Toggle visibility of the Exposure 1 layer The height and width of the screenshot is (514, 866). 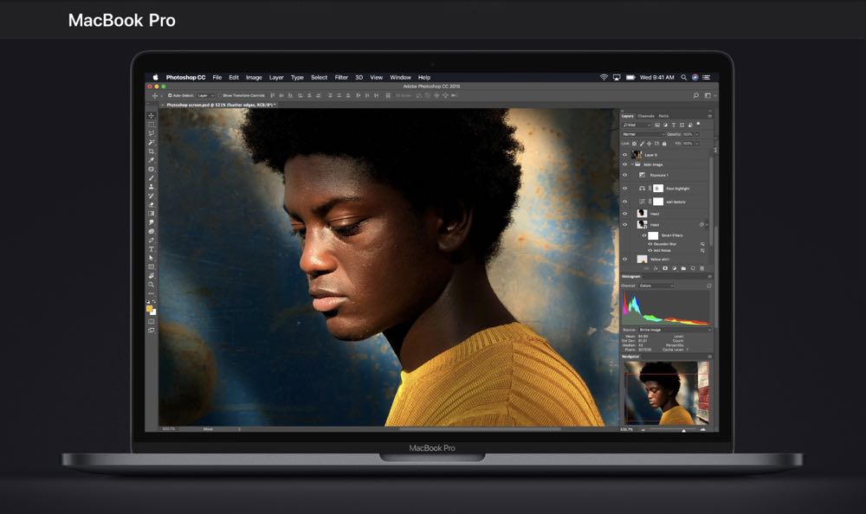click(x=625, y=175)
